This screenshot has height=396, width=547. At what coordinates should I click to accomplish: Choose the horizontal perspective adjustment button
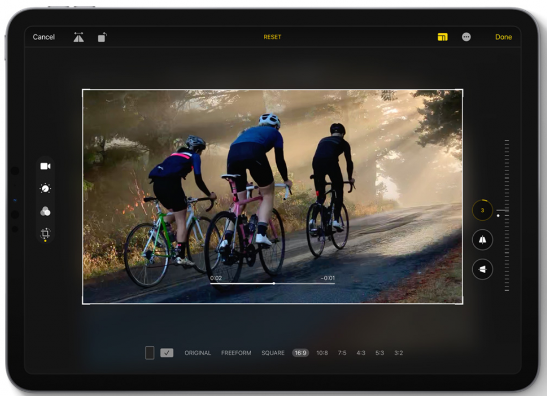click(482, 269)
